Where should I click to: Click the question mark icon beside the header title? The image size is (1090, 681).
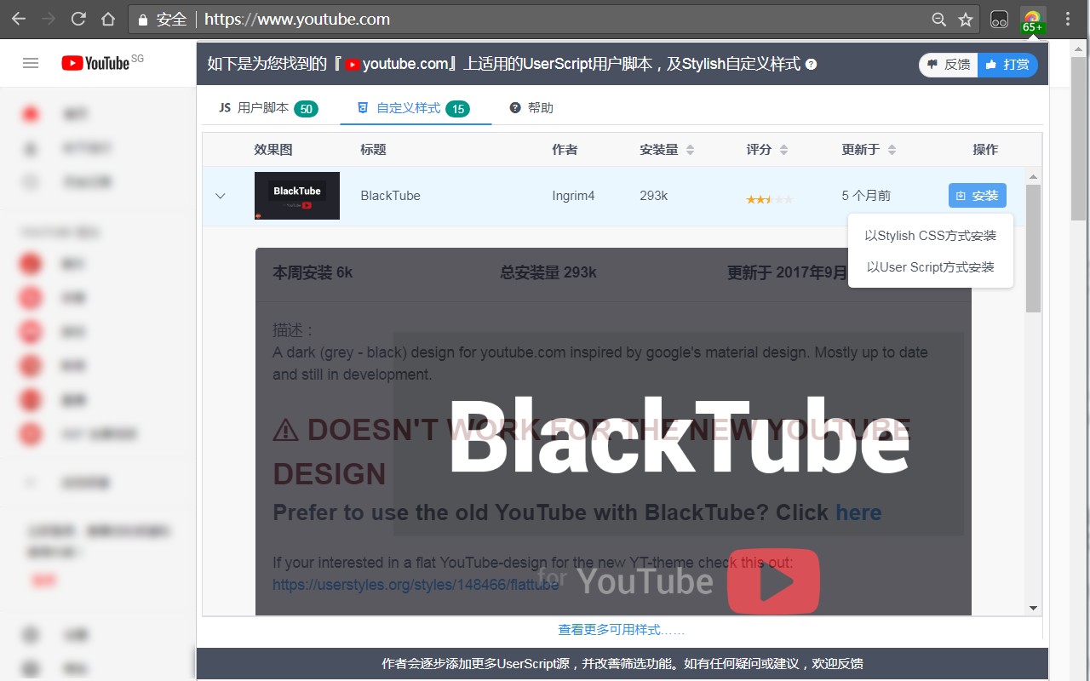(811, 65)
